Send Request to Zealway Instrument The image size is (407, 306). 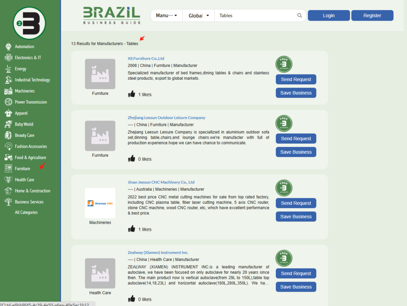pyautogui.click(x=296, y=273)
